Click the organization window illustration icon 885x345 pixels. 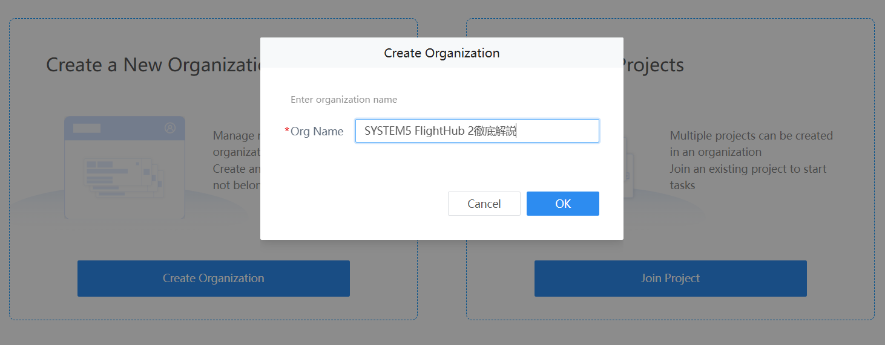(x=125, y=167)
